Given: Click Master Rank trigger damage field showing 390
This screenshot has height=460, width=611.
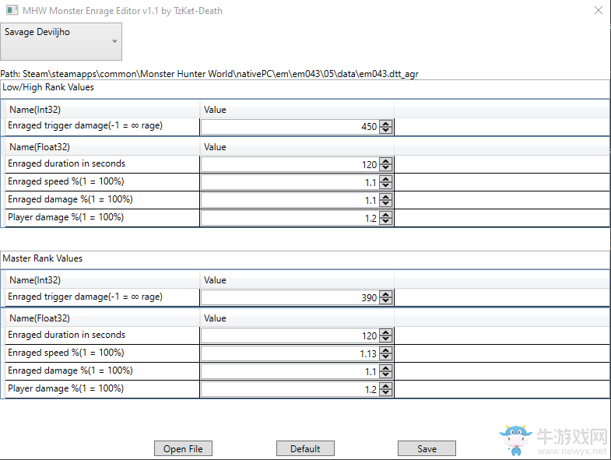Looking at the screenshot, I should tap(290, 298).
